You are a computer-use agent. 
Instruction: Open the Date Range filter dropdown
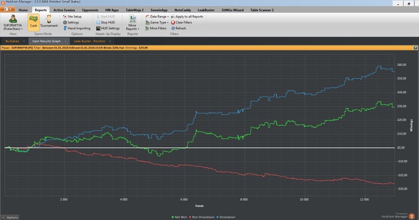pyautogui.click(x=157, y=17)
